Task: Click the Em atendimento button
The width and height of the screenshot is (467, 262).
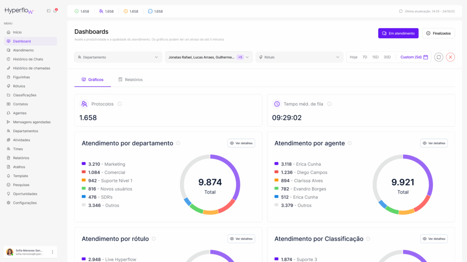Action: (398, 33)
